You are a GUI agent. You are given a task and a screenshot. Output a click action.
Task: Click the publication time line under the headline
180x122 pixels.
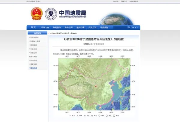coord(94,44)
